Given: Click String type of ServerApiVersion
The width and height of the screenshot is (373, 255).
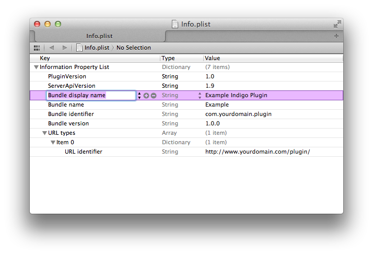Looking at the screenshot, I should point(170,86).
